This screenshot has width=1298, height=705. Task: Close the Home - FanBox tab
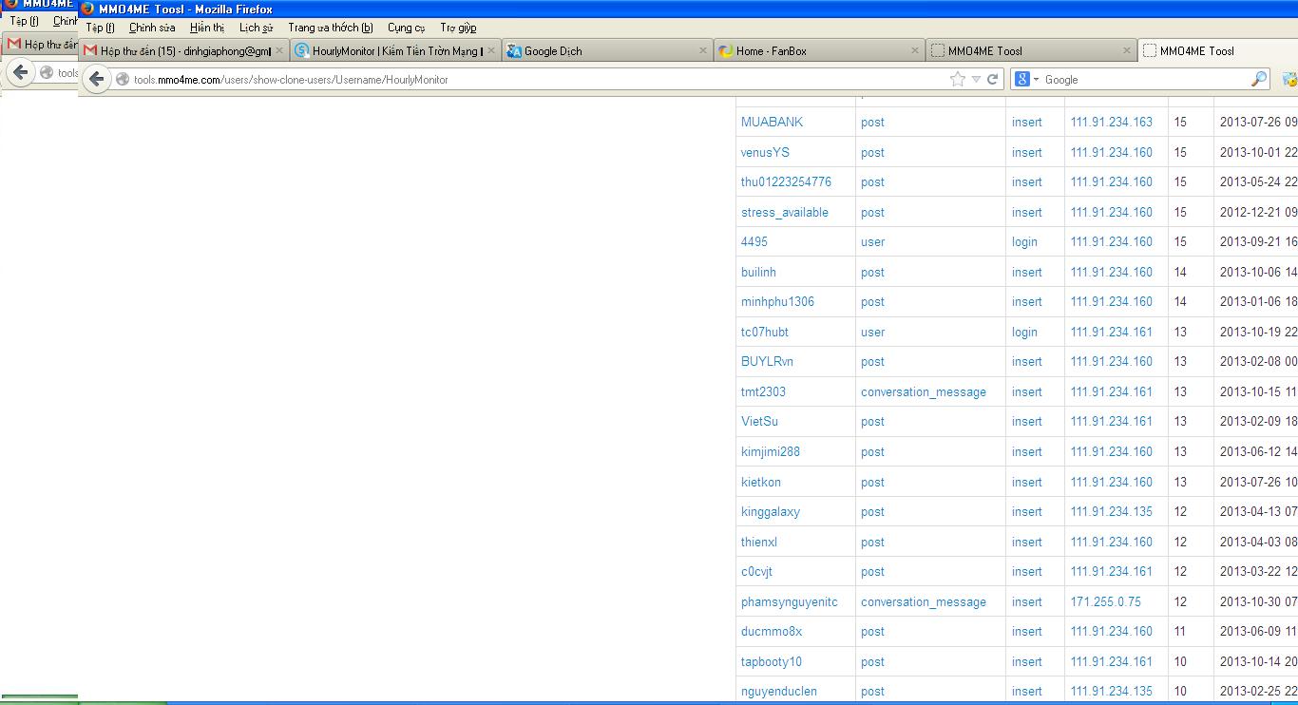(x=916, y=51)
